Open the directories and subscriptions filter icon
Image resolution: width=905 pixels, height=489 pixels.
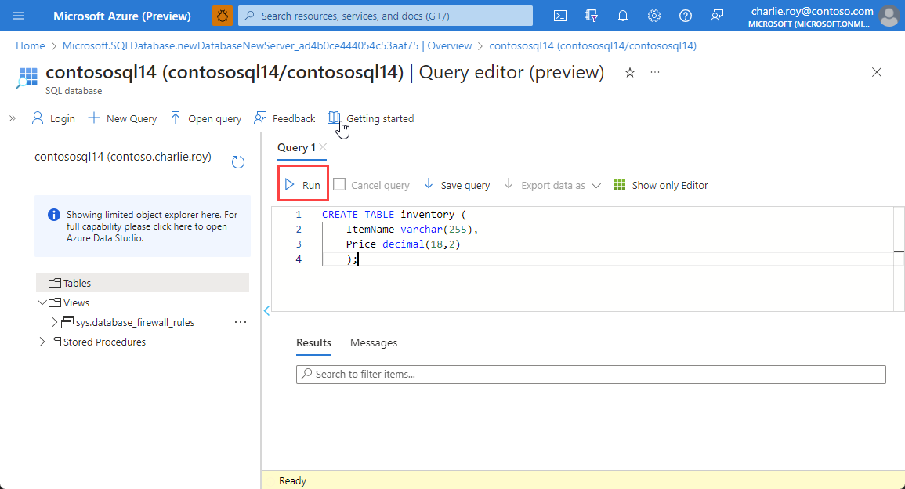click(592, 16)
